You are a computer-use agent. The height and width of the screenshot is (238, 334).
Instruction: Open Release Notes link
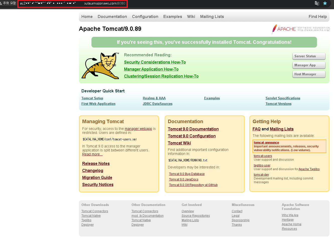click(x=96, y=163)
